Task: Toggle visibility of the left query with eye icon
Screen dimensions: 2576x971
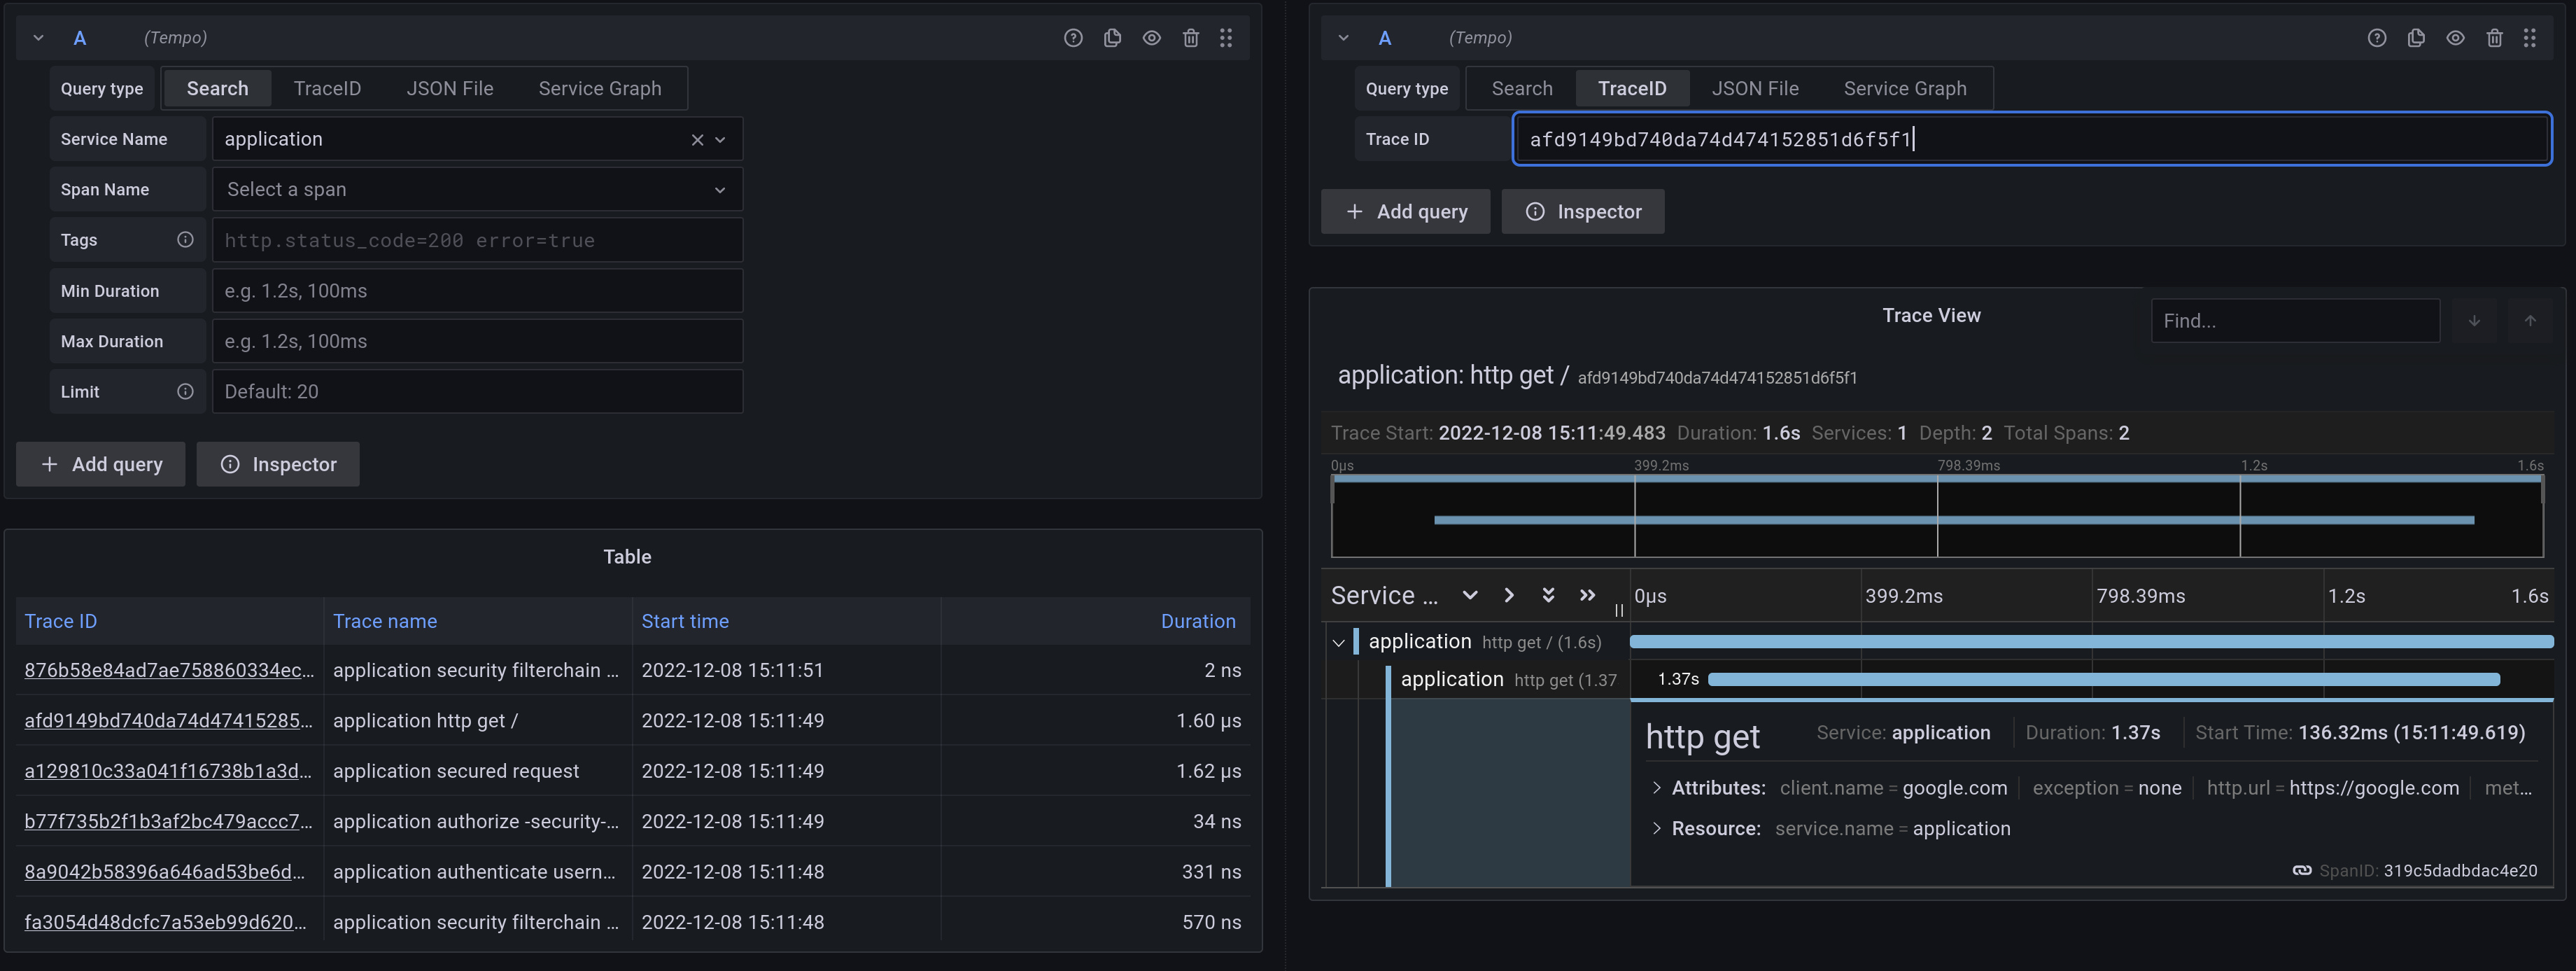Action: pos(1151,37)
